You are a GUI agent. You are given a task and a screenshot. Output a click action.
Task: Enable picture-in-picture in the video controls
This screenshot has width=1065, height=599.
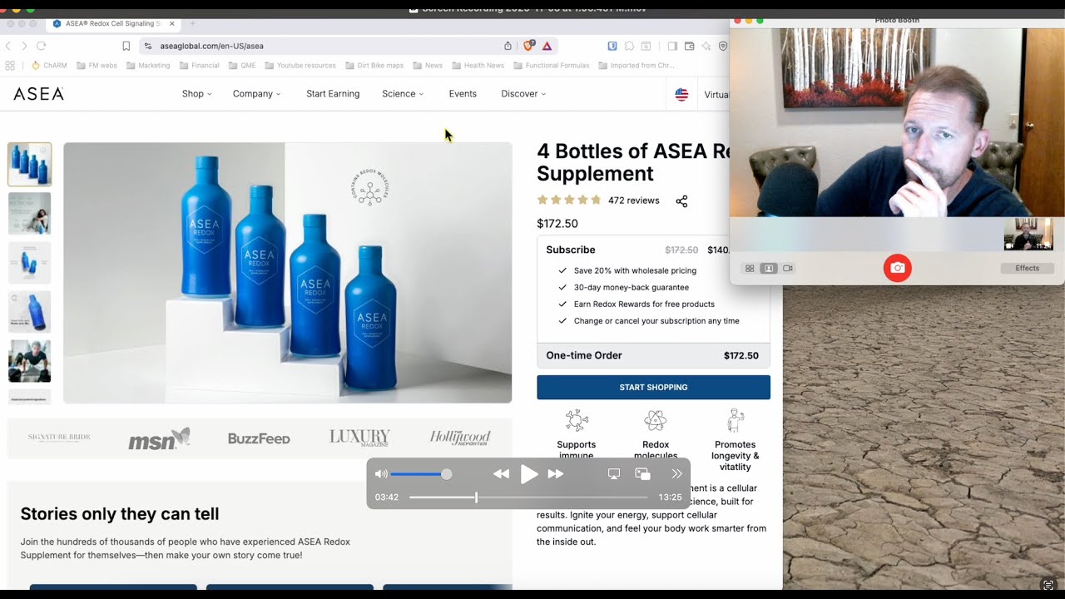click(x=642, y=474)
